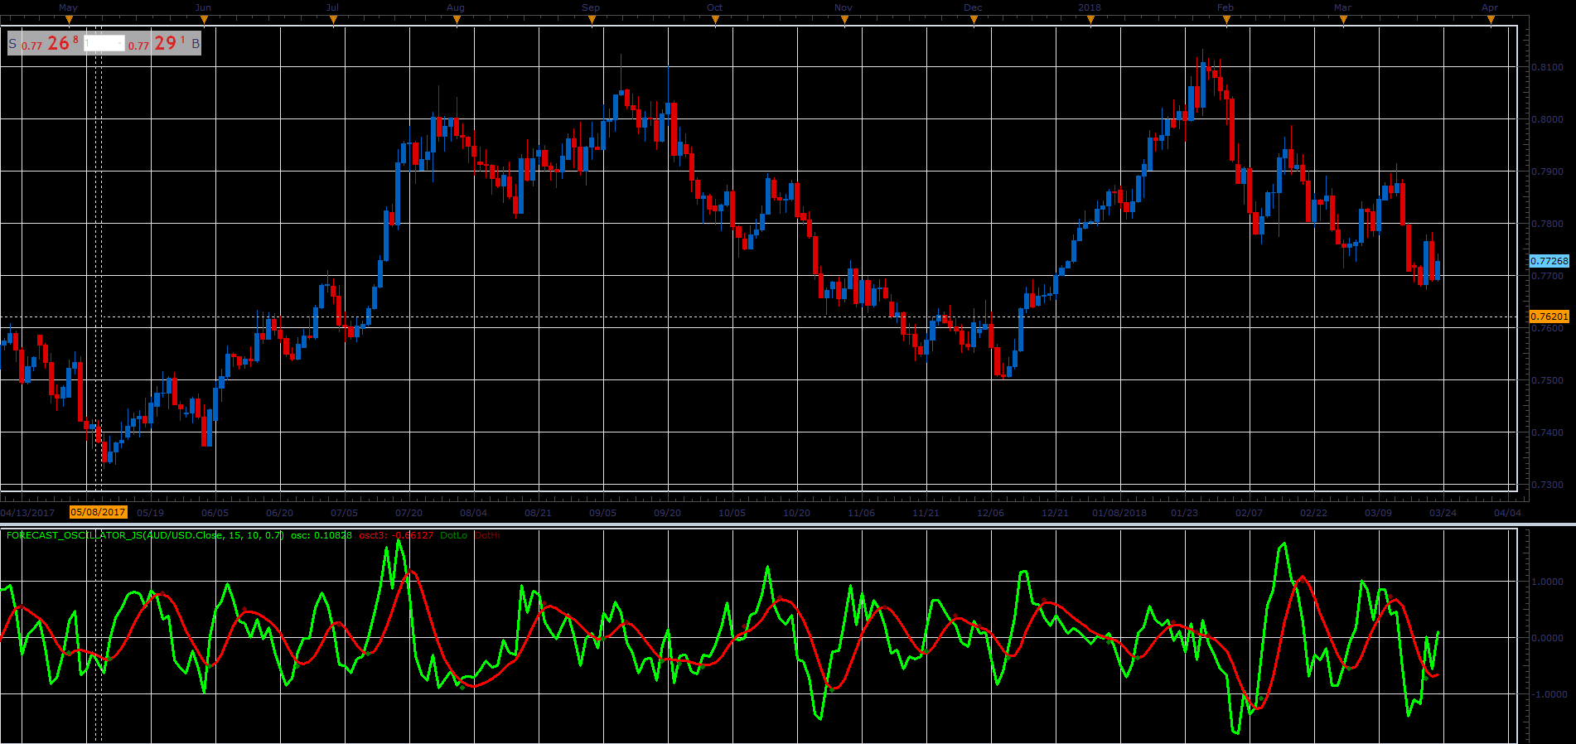
Task: Click the DotLo legend label
Action: (454, 535)
